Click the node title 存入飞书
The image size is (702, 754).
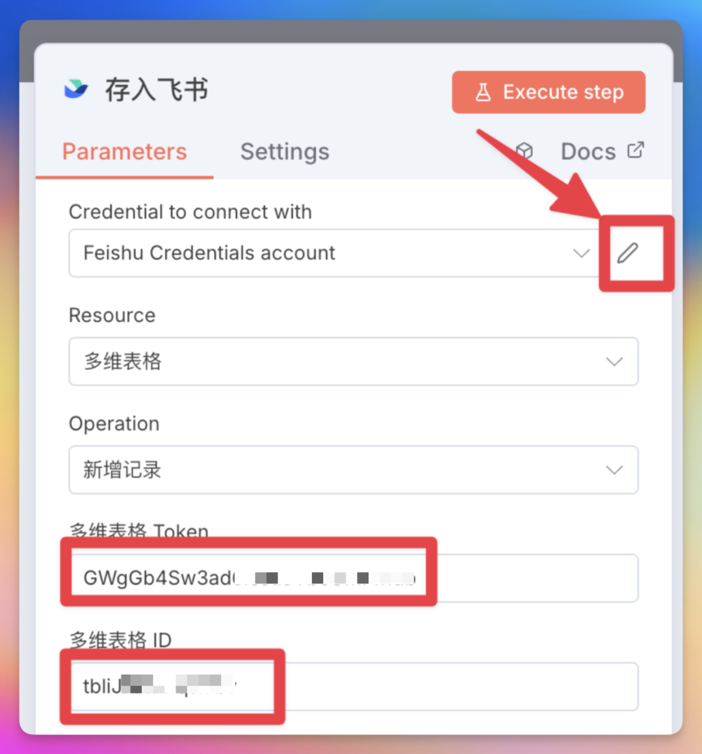click(157, 90)
